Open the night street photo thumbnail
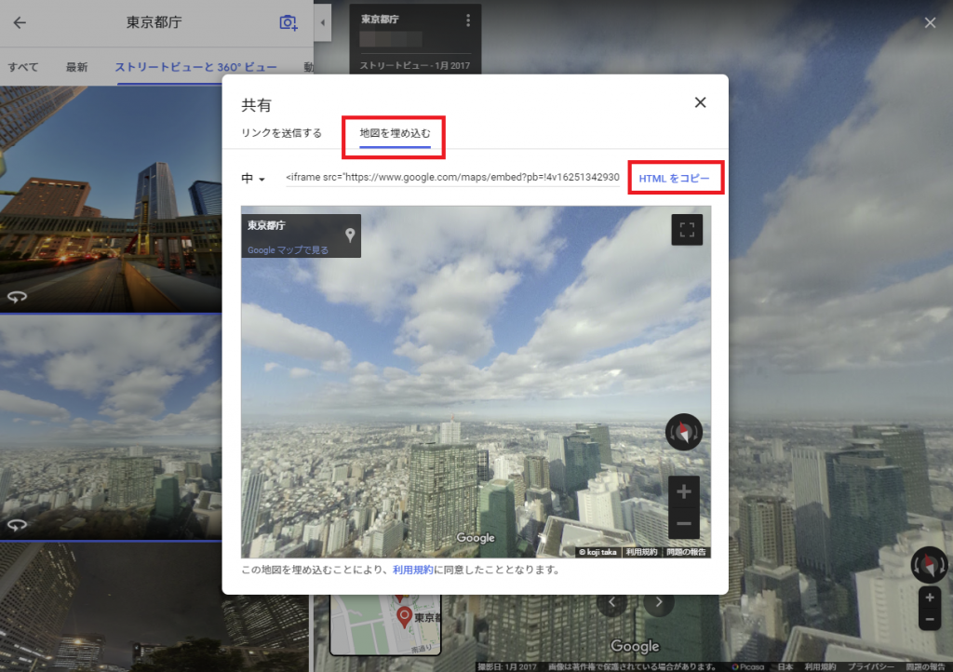 pos(111,199)
